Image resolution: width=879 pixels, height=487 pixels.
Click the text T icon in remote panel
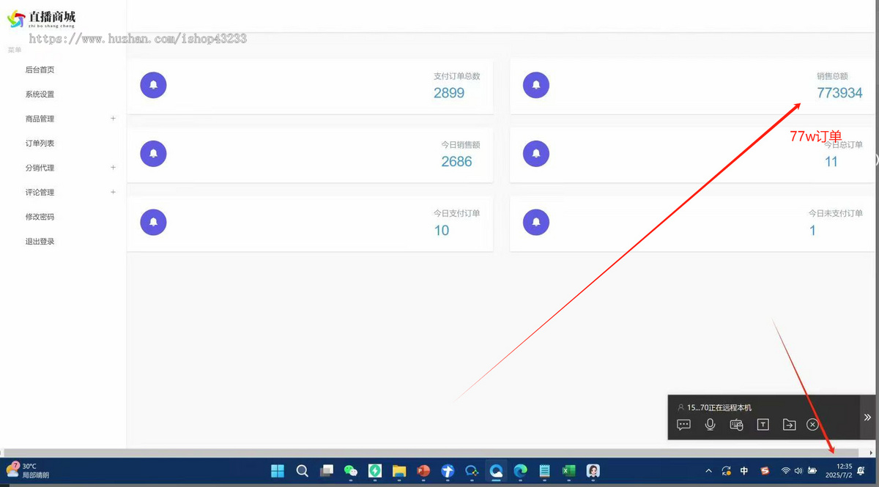pos(763,425)
